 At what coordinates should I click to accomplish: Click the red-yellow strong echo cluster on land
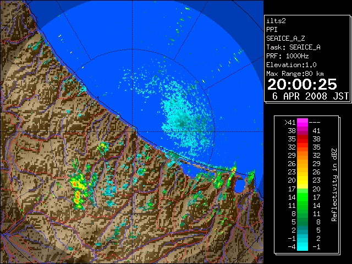78,190
